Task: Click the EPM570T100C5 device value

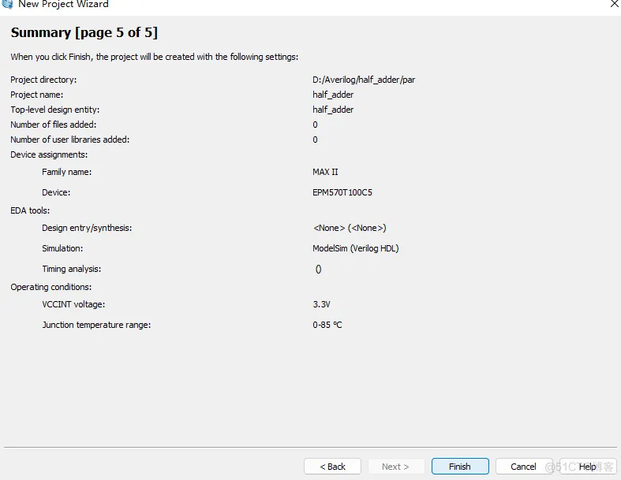Action: pos(344,192)
